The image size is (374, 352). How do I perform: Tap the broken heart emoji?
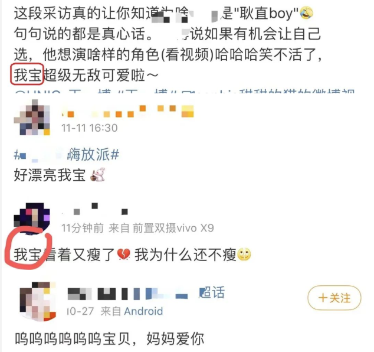[x=124, y=255]
